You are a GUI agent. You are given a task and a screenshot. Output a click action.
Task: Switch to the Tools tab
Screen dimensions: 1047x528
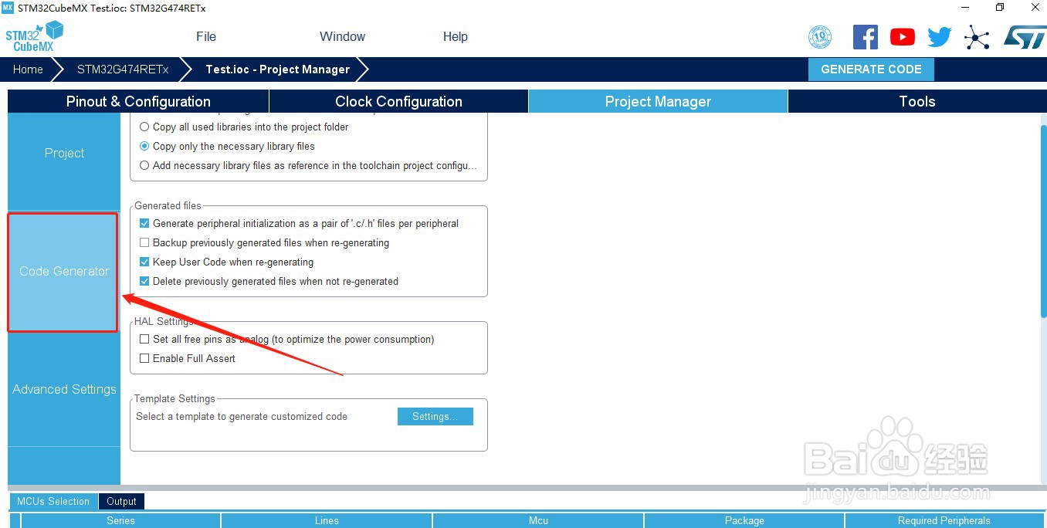917,101
